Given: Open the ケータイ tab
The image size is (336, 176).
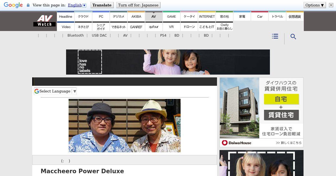Looking at the screenshot, I should click(x=189, y=16).
